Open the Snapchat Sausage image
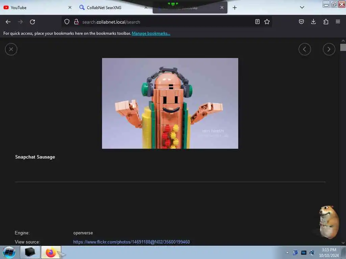Image resolution: width=346 pixels, height=259 pixels. click(x=170, y=103)
